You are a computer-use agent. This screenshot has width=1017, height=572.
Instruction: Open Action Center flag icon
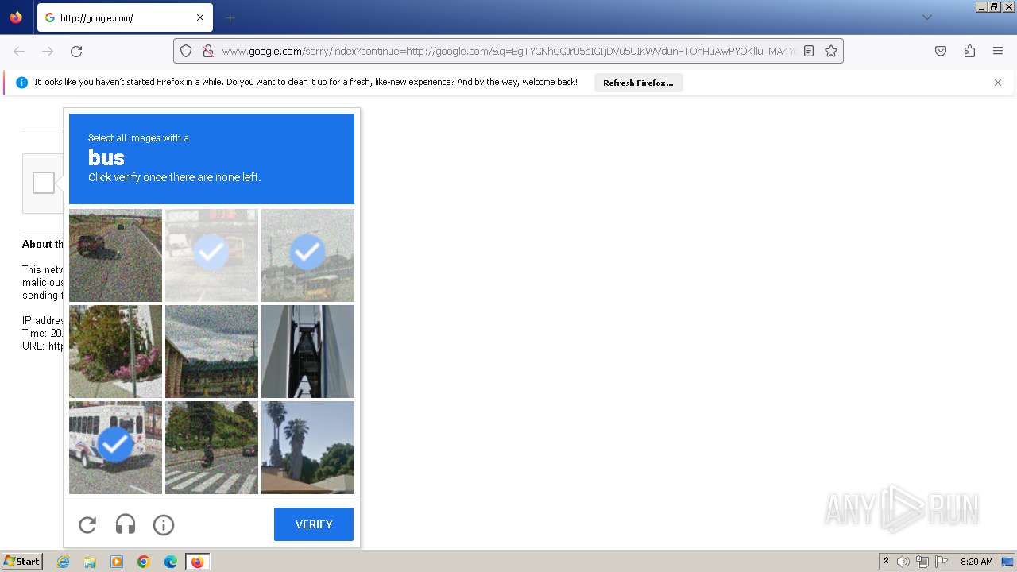[942, 562]
